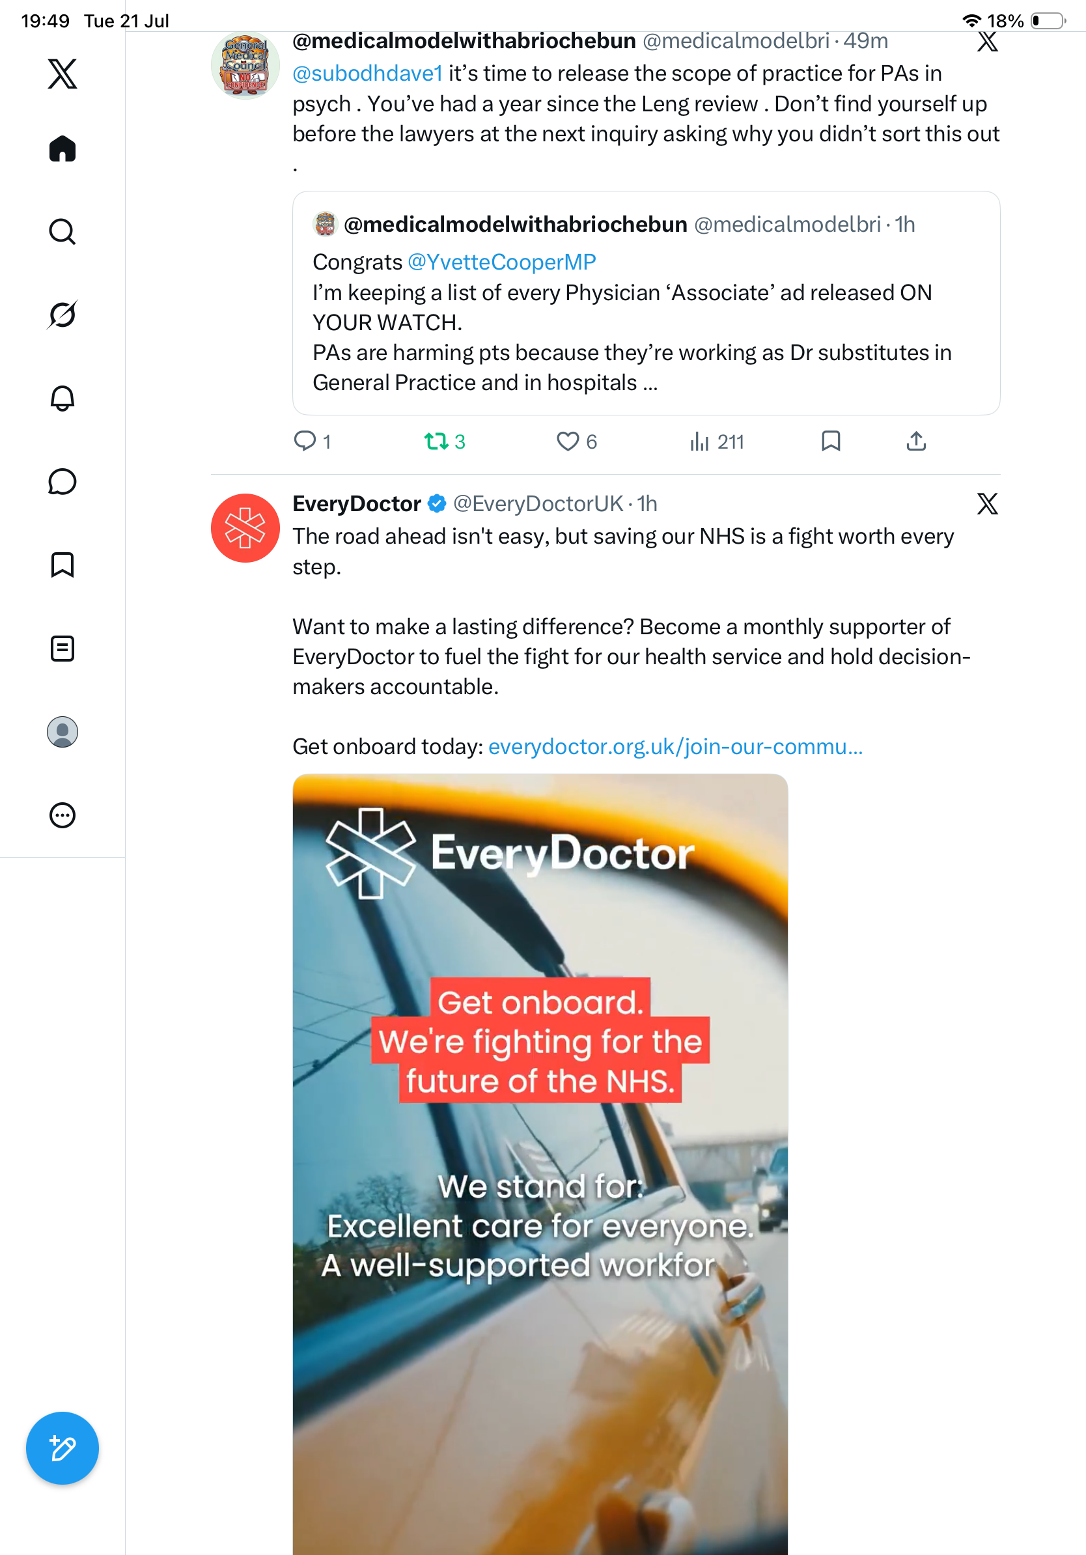Open the @subodhdave1 mention link
The width and height of the screenshot is (1086, 1555).
point(368,73)
